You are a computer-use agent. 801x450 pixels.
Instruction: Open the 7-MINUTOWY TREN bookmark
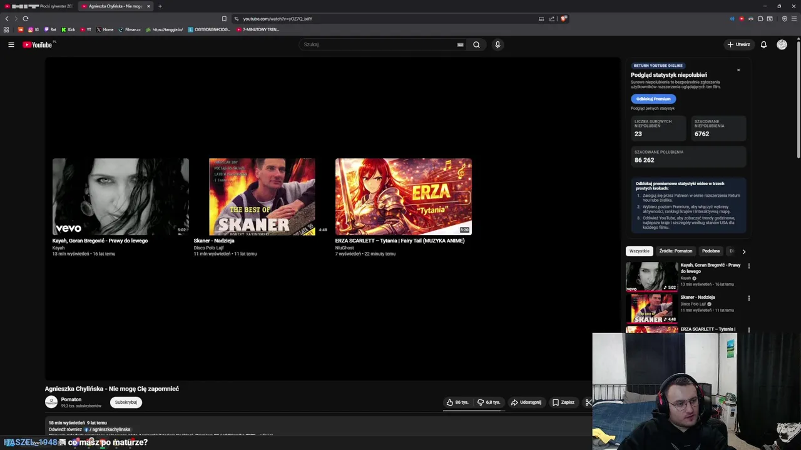click(258, 29)
